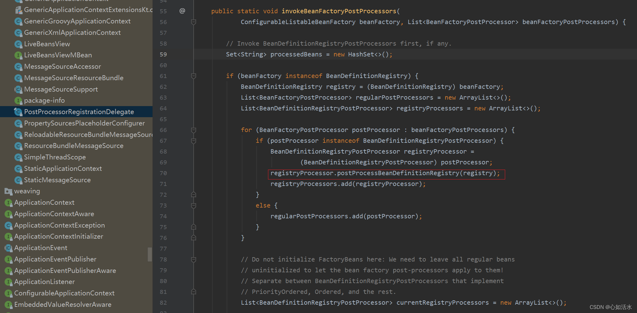Viewport: 637px width, 313px height.
Task: Click the class icon beside MessageSourceAccessor
Action: 18,66
